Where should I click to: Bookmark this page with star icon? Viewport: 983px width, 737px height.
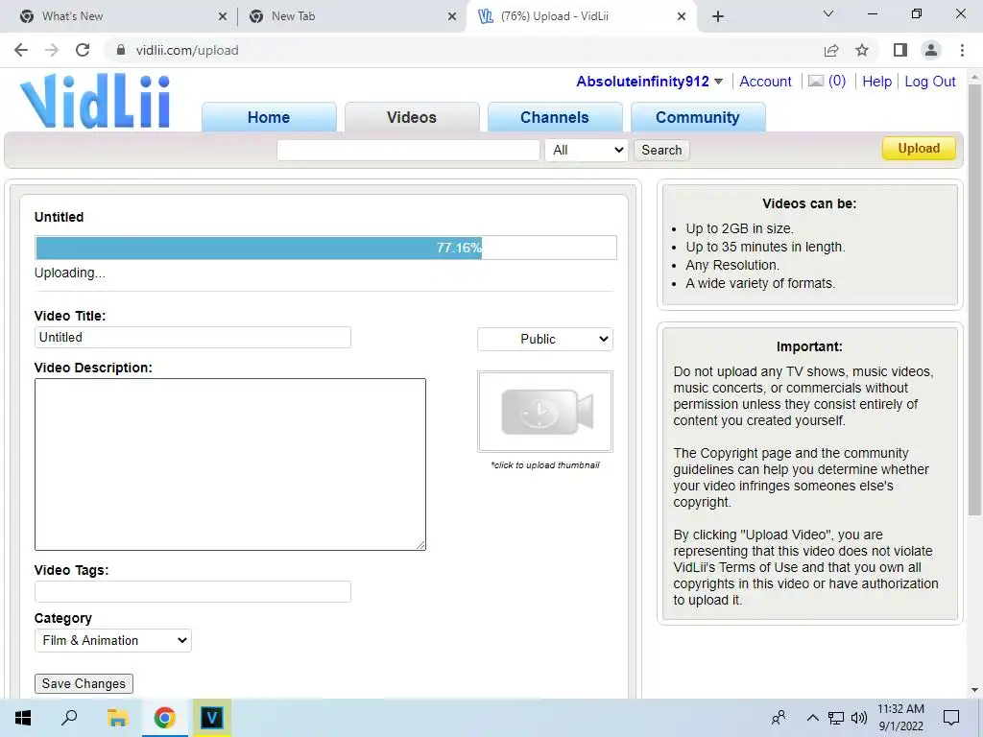coord(862,50)
